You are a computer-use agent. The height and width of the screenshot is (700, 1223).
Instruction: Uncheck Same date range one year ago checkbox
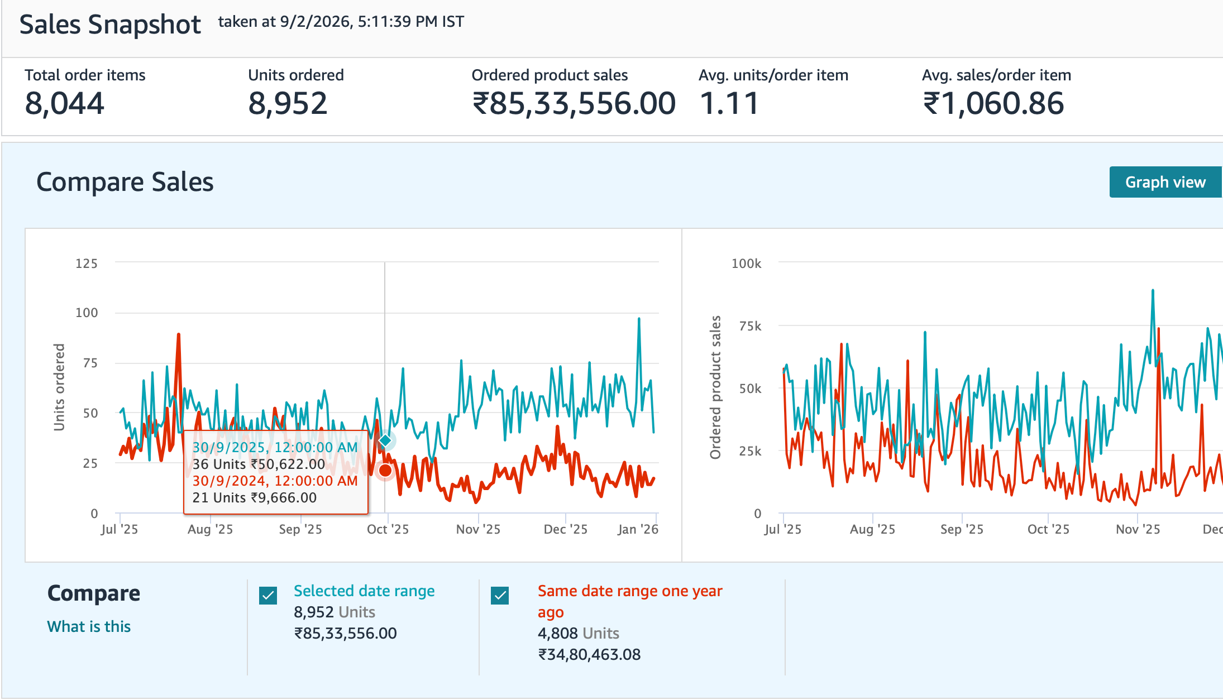[x=500, y=596]
